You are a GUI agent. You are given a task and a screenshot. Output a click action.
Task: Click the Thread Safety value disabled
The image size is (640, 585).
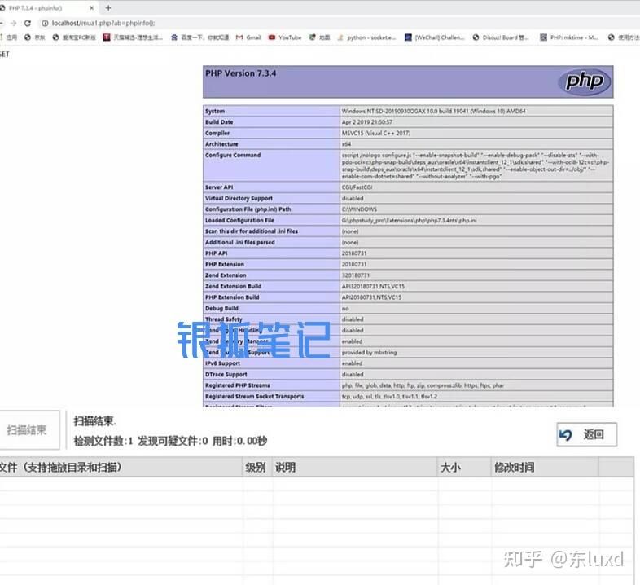(353, 319)
